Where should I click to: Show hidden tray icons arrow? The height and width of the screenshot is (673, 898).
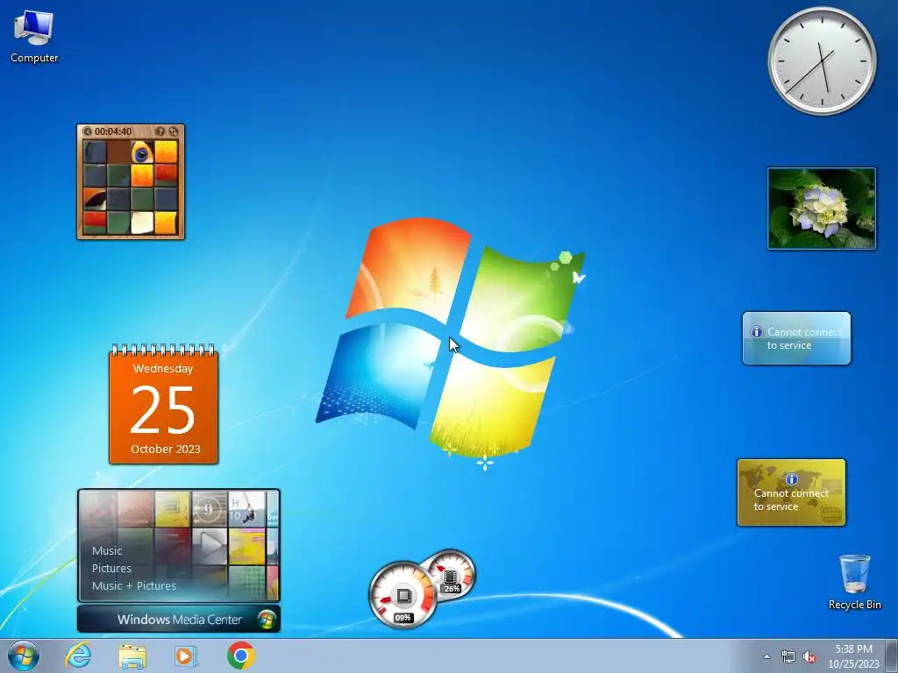coord(766,657)
